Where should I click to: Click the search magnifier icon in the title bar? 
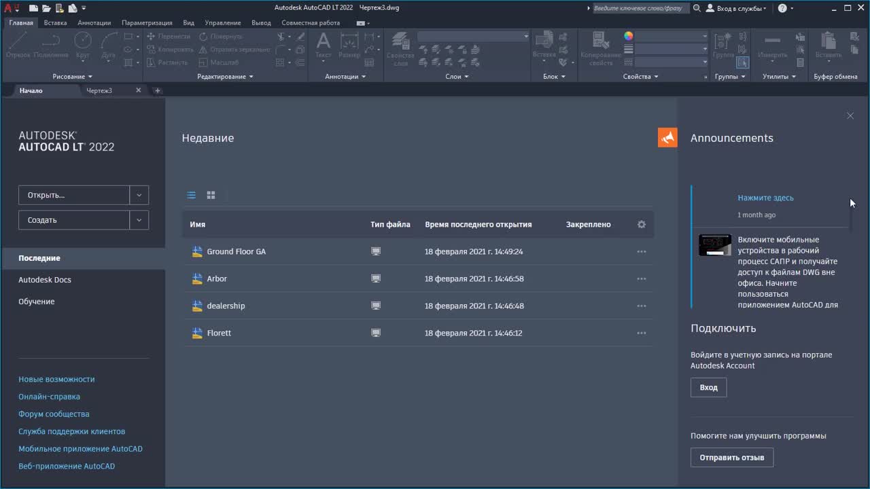[x=696, y=8]
